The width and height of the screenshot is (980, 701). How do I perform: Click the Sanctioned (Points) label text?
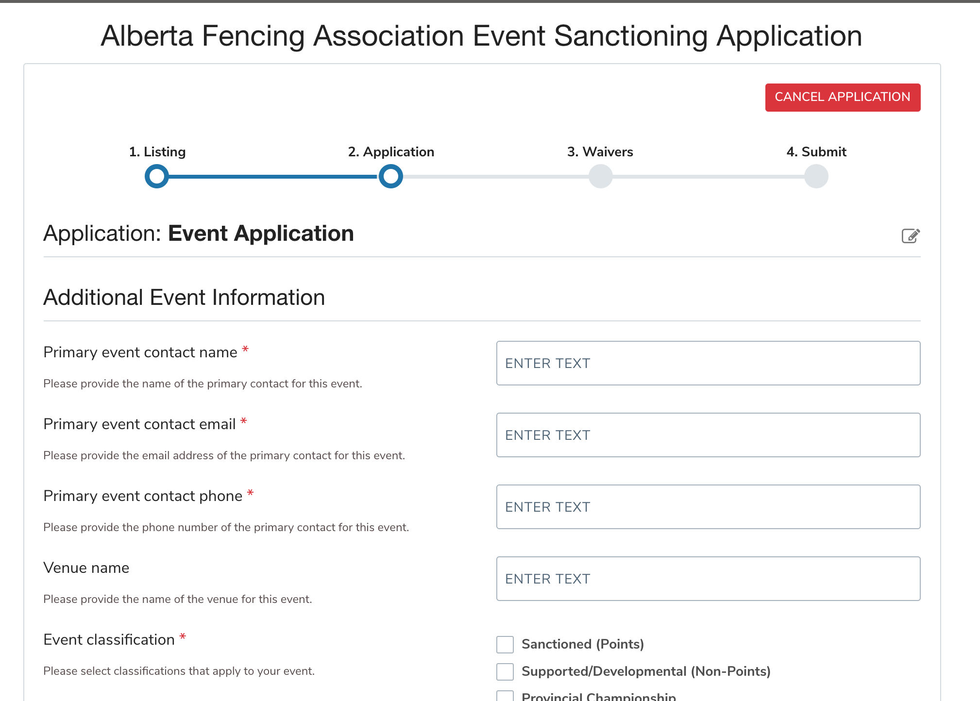(583, 644)
